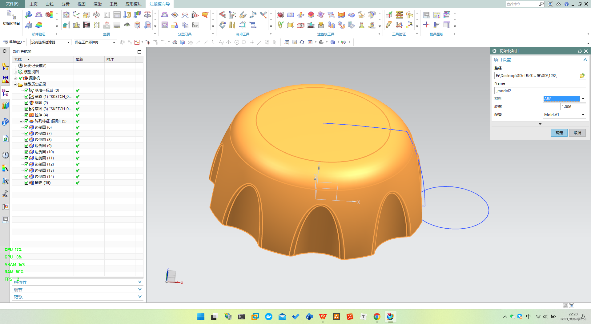Switch to the 主页 ribbon tab
The width and height of the screenshot is (591, 324).
[x=34, y=4]
